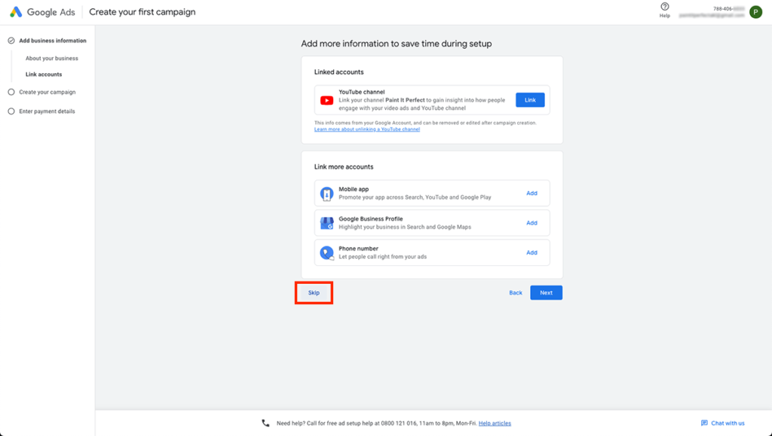Click the phone icon in footer
The height and width of the screenshot is (436, 772).
[x=265, y=423]
